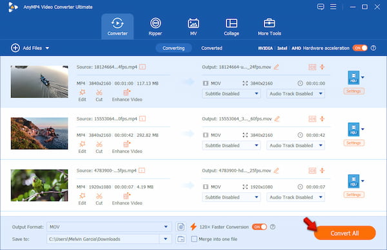Edit the 15553064 video
The height and width of the screenshot is (250, 387).
click(x=82, y=147)
